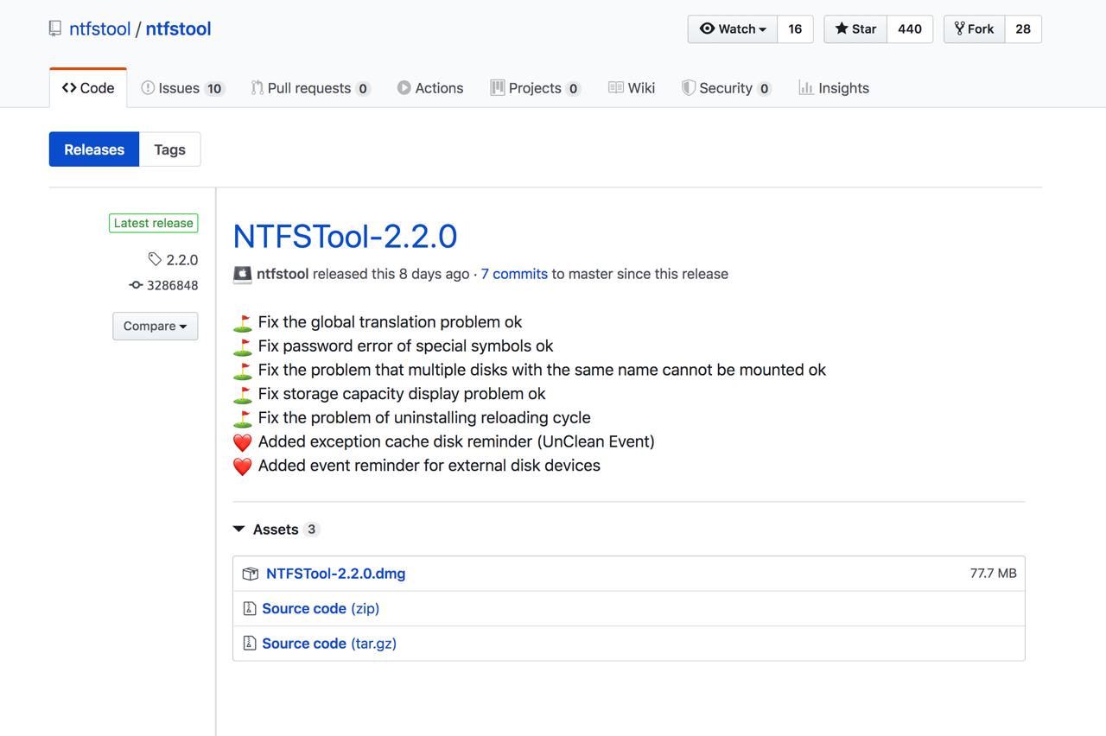Open the ntfstool repository name link

click(x=178, y=29)
